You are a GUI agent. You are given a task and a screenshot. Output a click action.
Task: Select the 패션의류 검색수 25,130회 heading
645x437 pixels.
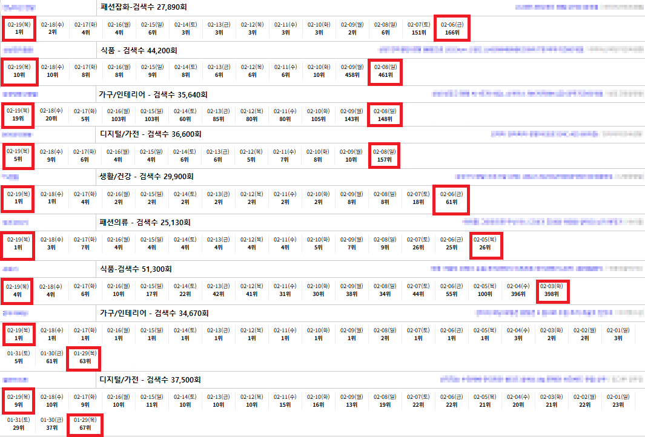click(x=145, y=222)
